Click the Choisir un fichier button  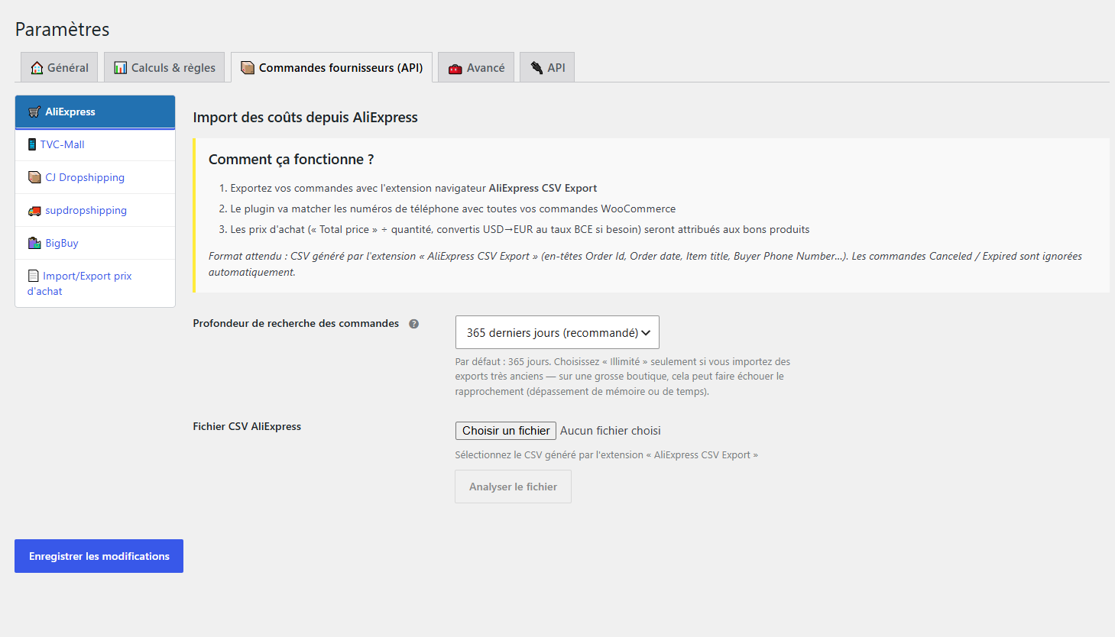[506, 431]
